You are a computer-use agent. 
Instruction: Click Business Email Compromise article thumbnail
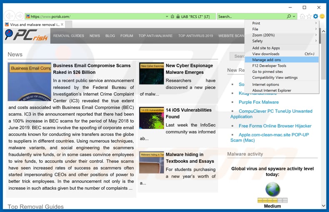click(x=30, y=82)
